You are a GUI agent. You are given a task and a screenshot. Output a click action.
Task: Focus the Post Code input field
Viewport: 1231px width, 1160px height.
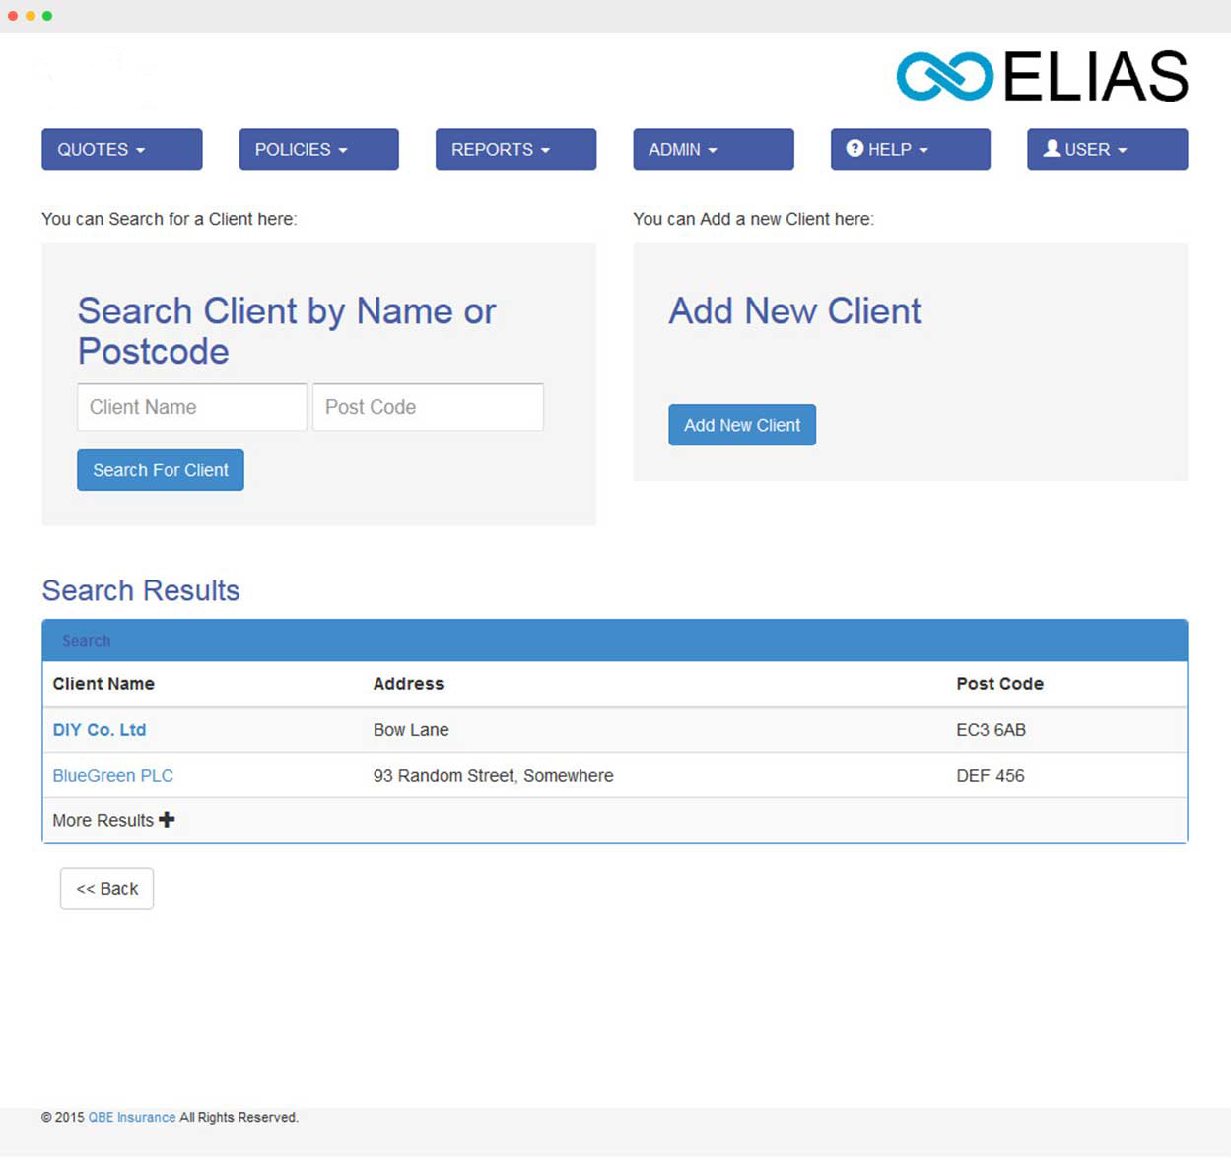pyautogui.click(x=428, y=407)
